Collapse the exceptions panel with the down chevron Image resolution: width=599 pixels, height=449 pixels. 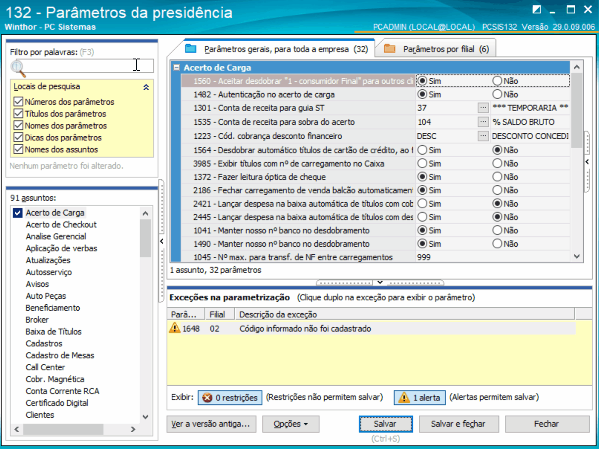click(380, 282)
